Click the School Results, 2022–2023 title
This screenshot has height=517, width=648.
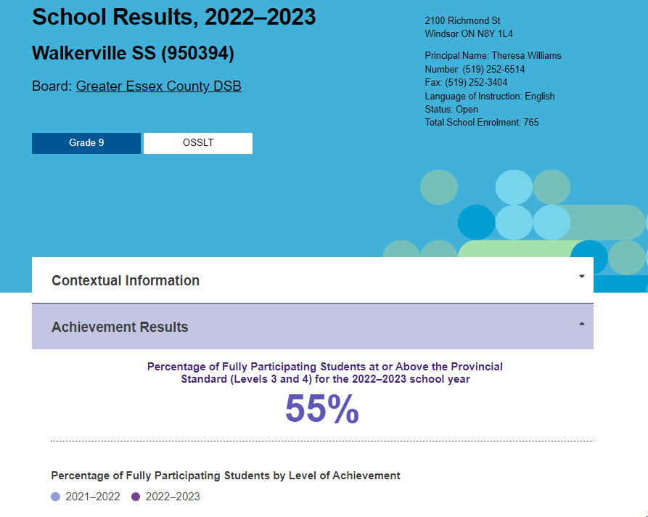click(173, 17)
